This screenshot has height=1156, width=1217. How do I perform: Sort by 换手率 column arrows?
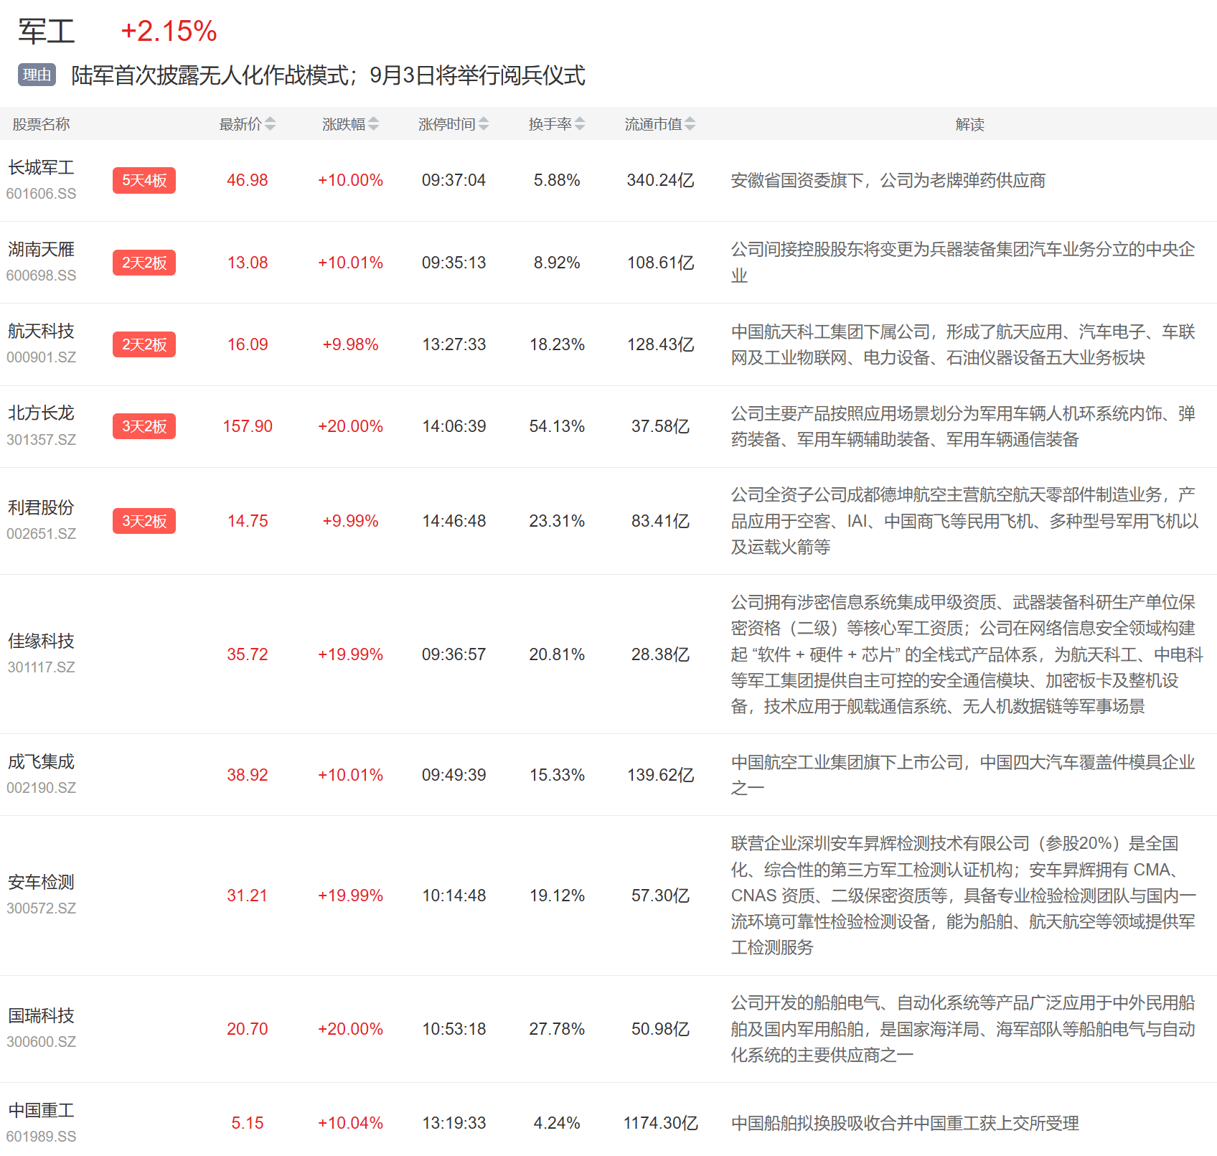pyautogui.click(x=580, y=124)
